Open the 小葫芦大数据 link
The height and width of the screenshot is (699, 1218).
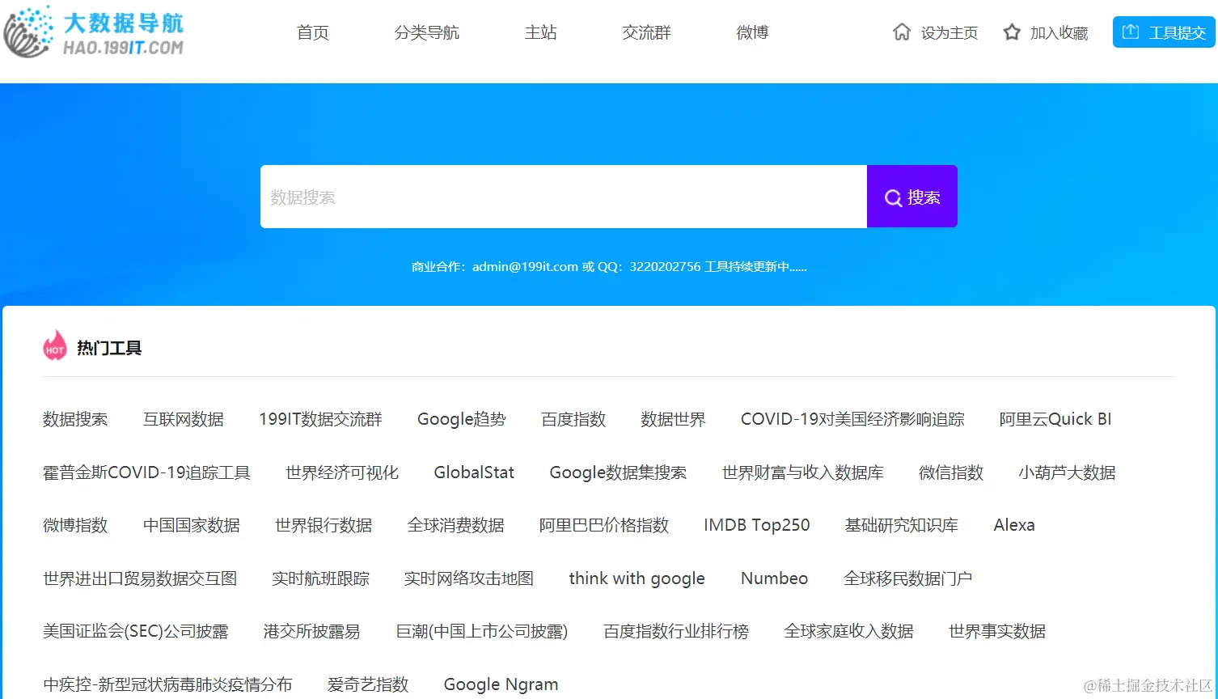1067,472
